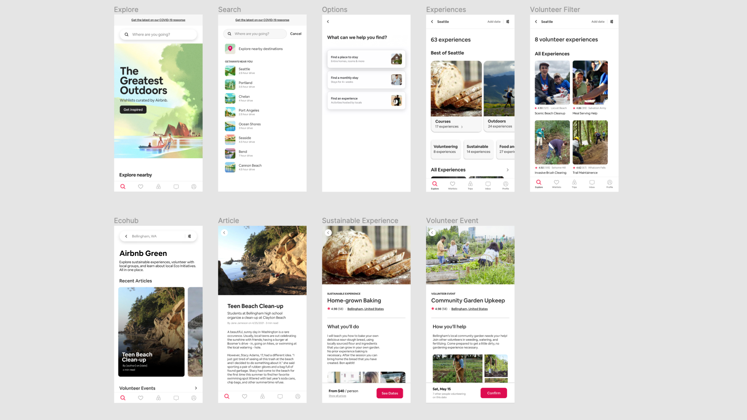Expand All Experiences chevron in Experiences screen
747x420 pixels.
point(507,170)
